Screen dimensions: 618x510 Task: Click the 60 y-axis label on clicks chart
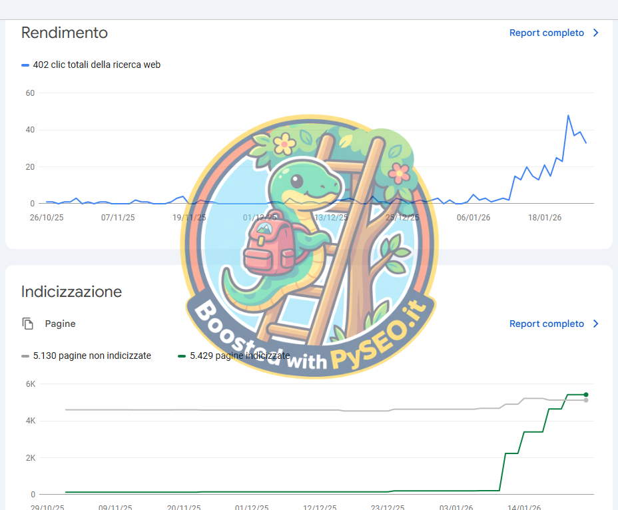click(x=30, y=93)
